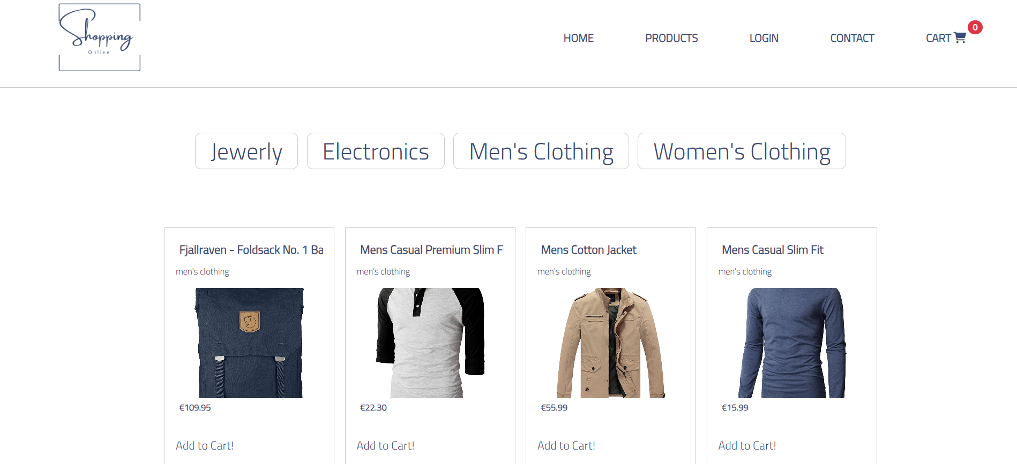
Task: Open the blue long-sleeve shirt image
Action: click(x=791, y=343)
